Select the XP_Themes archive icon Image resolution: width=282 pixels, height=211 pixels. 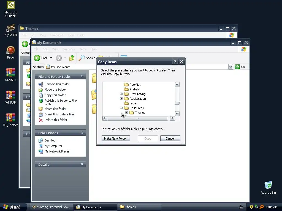click(10, 120)
